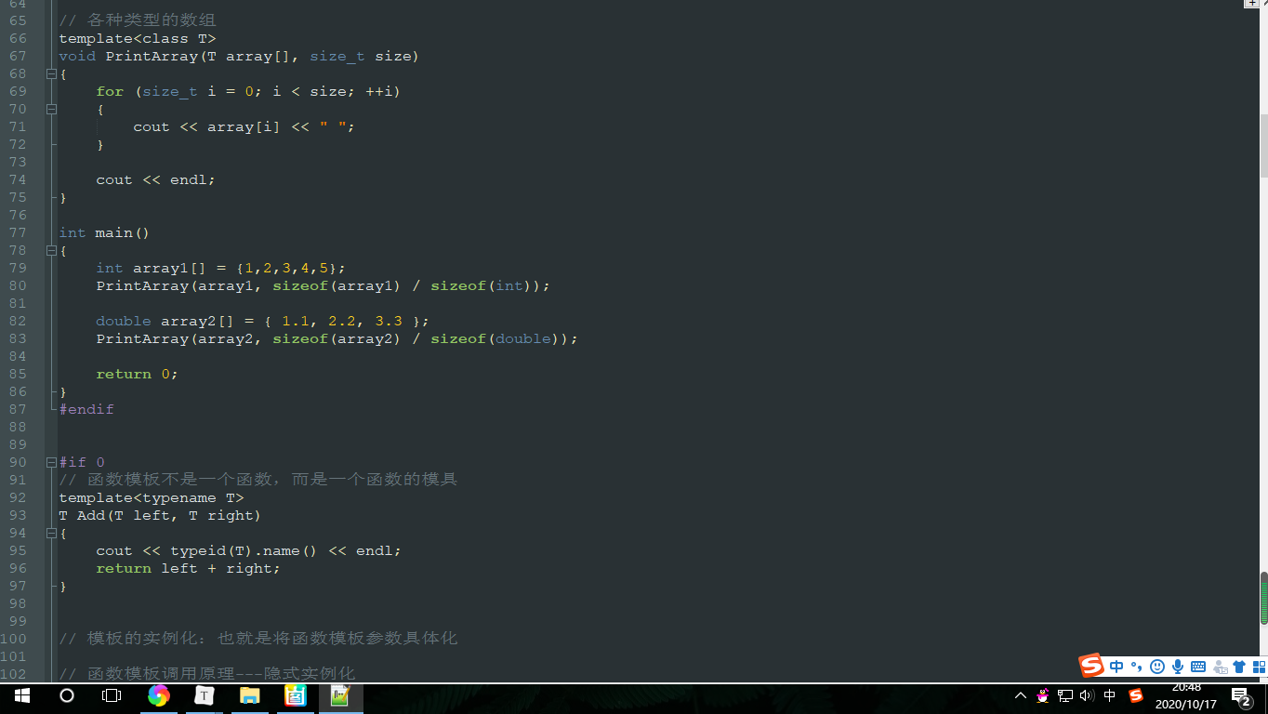This screenshot has width=1268, height=714.
Task: Collapse the main function body fold marker
Action: (x=52, y=250)
